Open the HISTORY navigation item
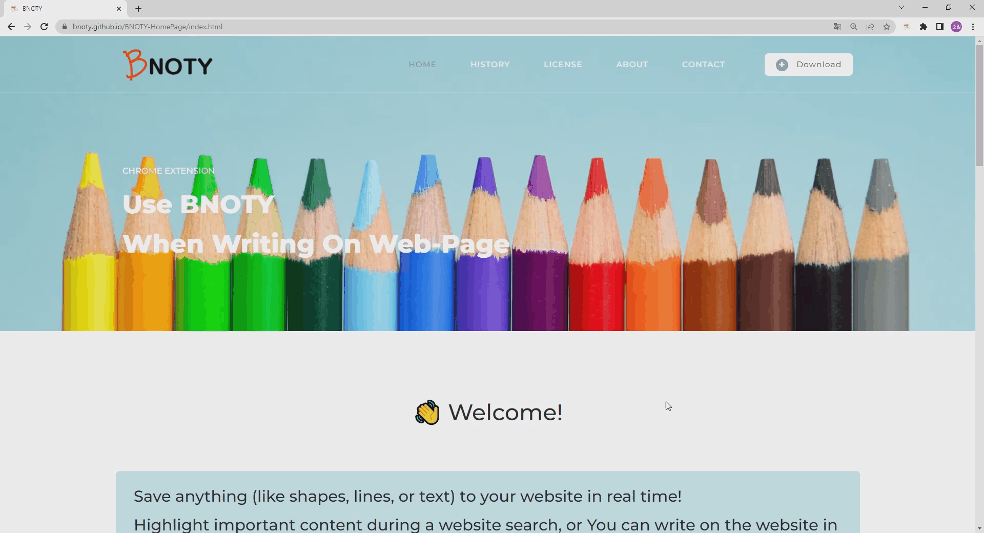984x533 pixels. click(490, 65)
